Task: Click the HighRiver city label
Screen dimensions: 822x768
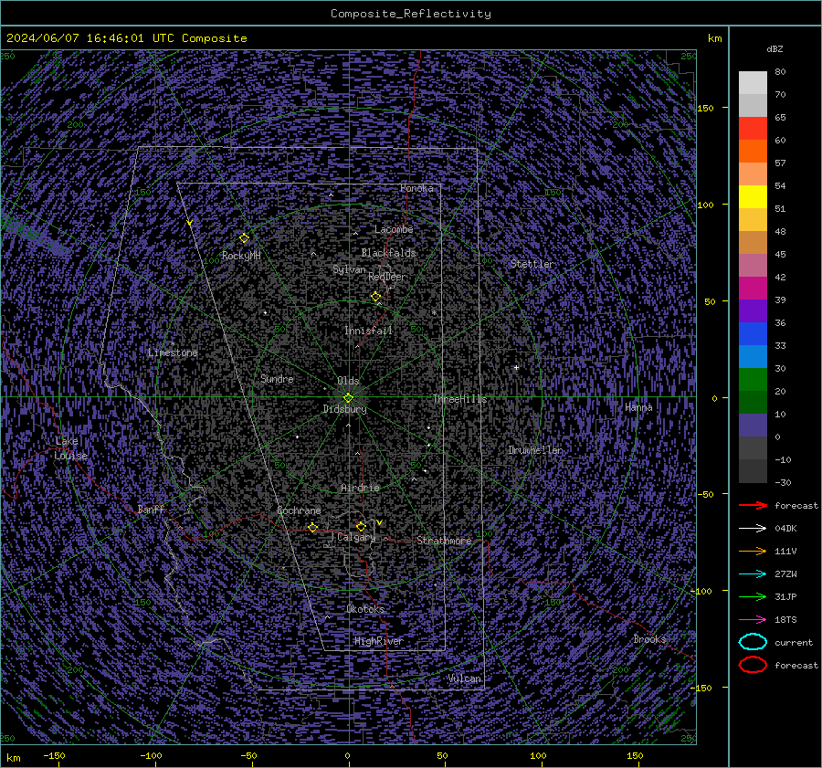Action: point(378,641)
